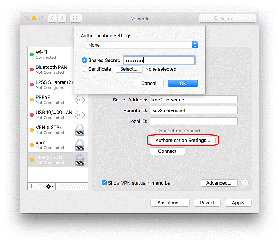Click the red Bluetooth PAN status dot
This screenshot has height=242, width=279.
tap(32, 70)
